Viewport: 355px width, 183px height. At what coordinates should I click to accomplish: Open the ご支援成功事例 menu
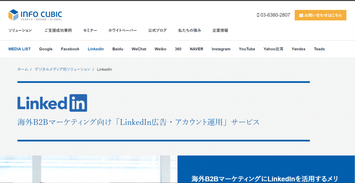(x=58, y=31)
